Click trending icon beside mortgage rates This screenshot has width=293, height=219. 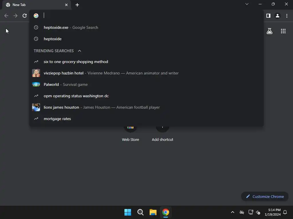(36, 119)
